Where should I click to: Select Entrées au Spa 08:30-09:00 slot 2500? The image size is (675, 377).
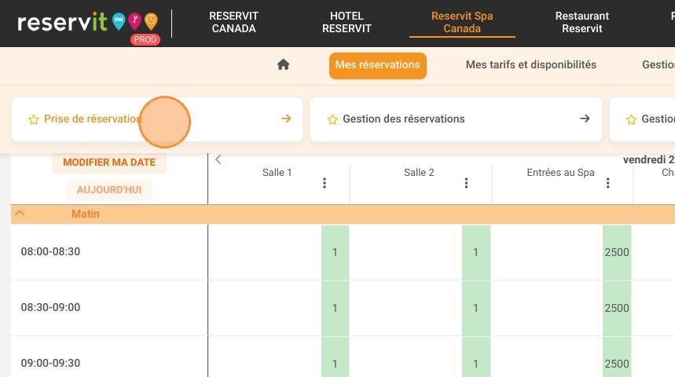coord(617,308)
